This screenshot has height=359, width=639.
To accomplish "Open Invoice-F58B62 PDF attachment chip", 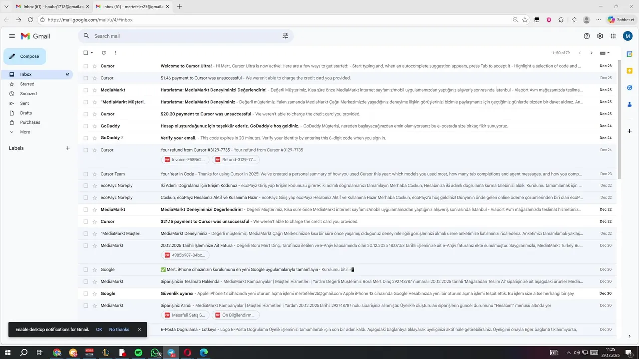I will pos(186,160).
